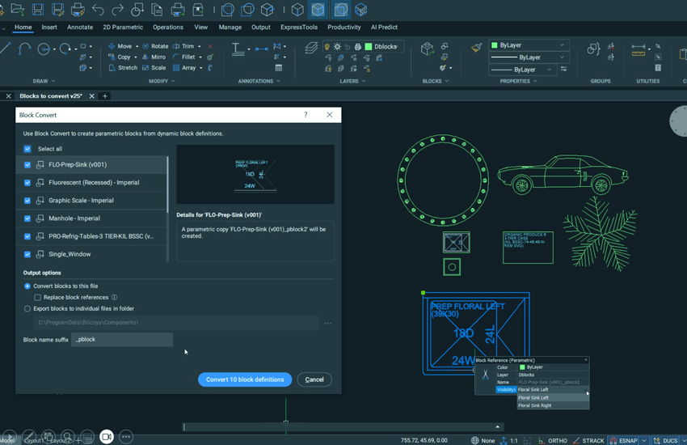Viewport: 687px width, 445px height.
Task: Select the Rotate tool
Action: pyautogui.click(x=155, y=46)
